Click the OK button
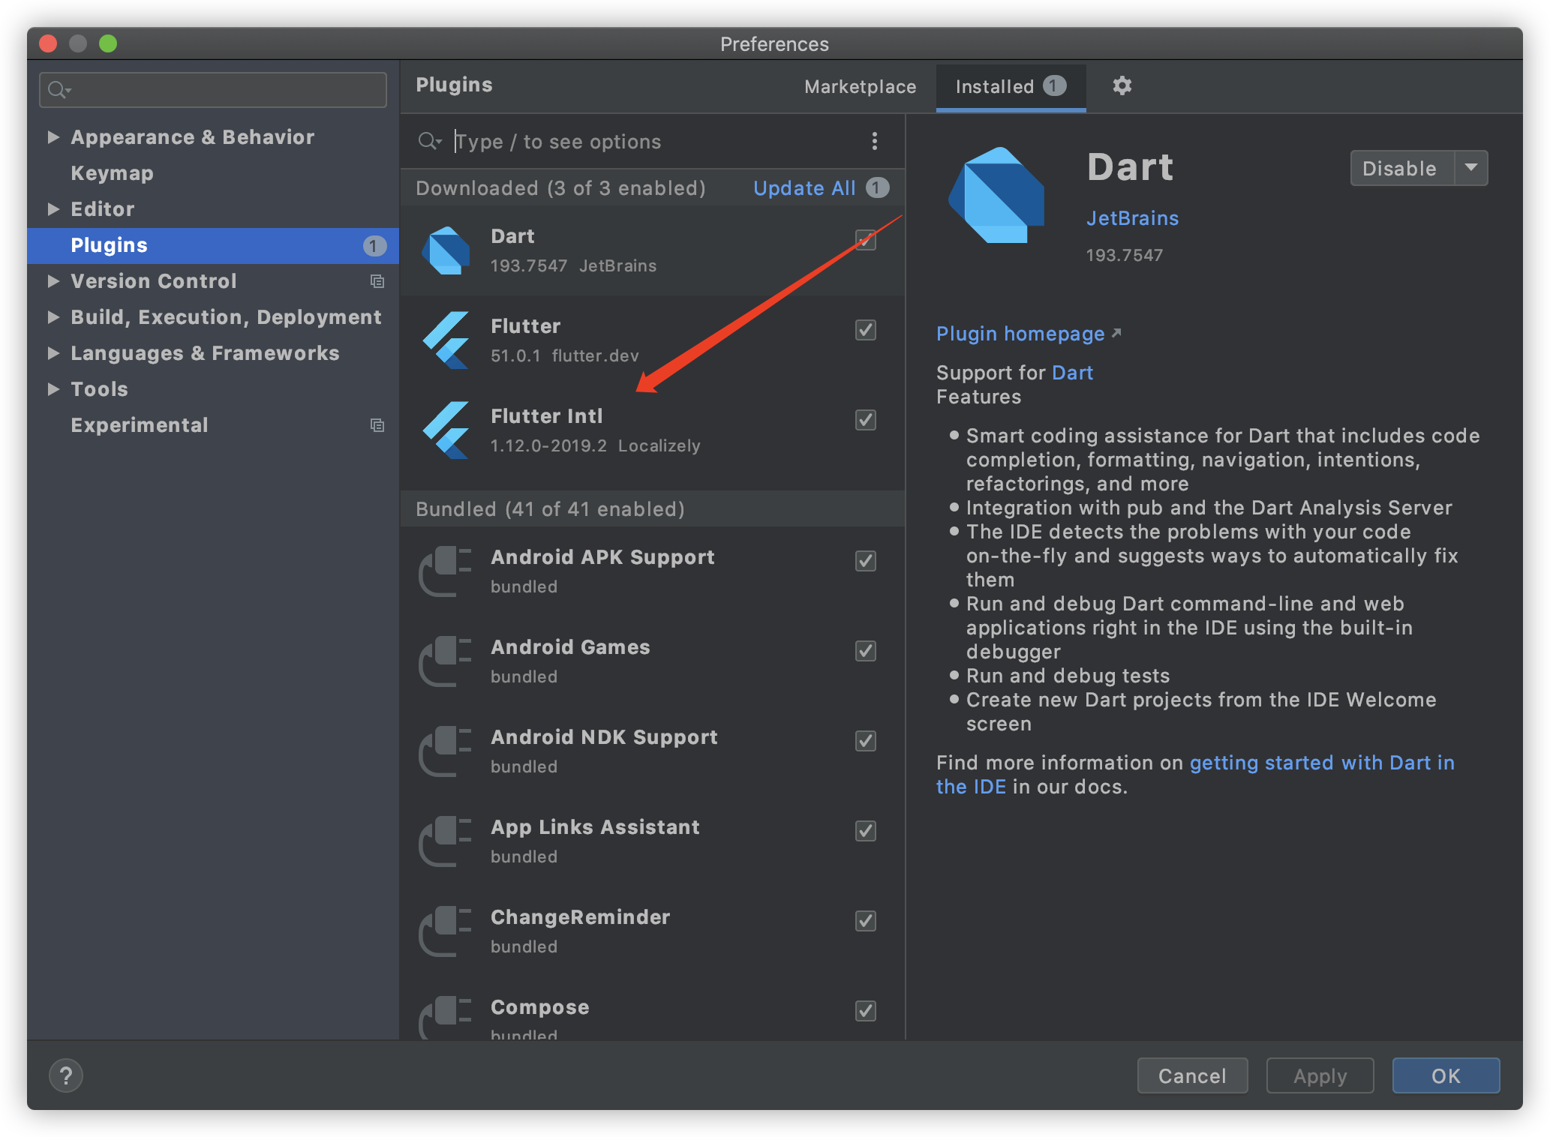 click(x=1446, y=1075)
